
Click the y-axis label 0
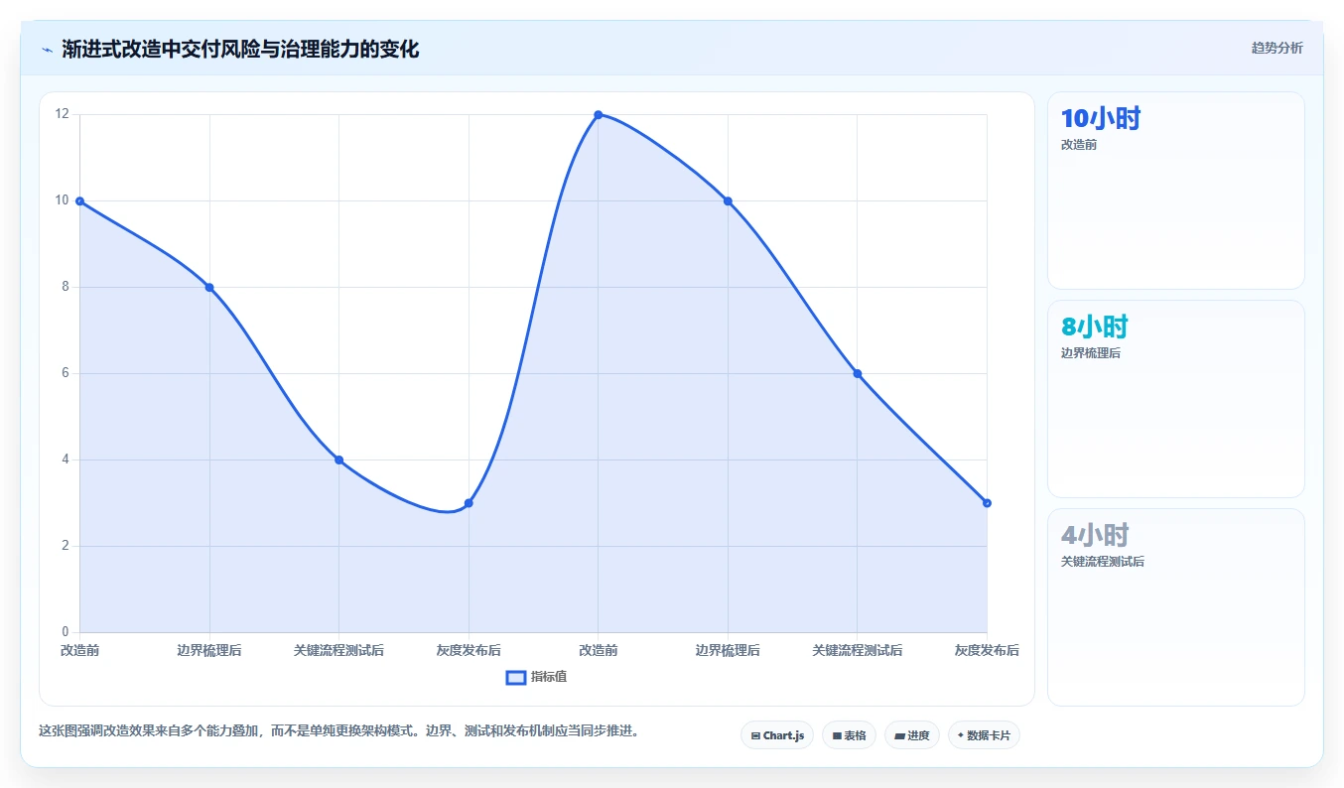(x=65, y=632)
